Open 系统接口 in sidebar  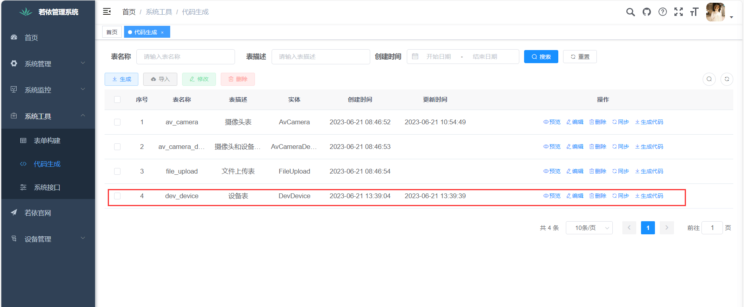coord(48,187)
